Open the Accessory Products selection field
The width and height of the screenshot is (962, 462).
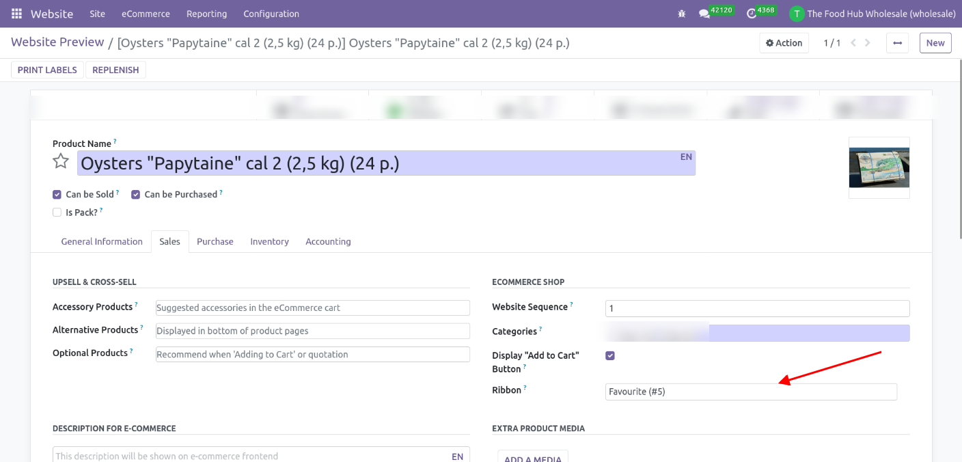[x=312, y=308]
